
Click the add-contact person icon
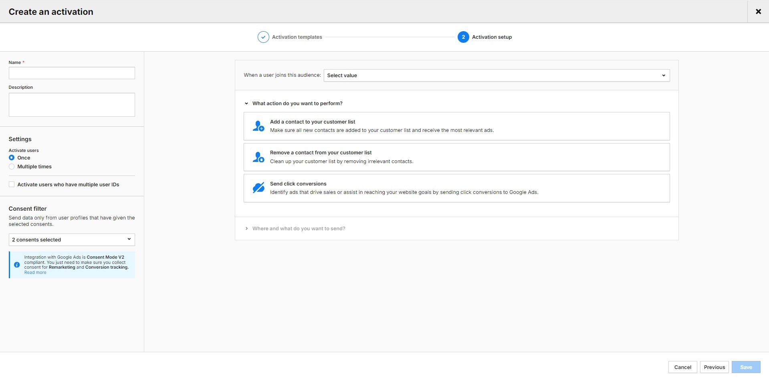tap(258, 126)
